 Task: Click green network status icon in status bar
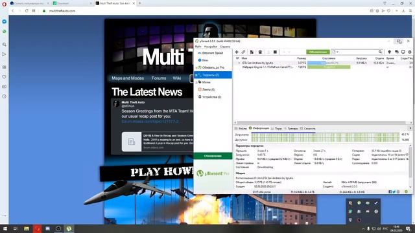click(406, 192)
